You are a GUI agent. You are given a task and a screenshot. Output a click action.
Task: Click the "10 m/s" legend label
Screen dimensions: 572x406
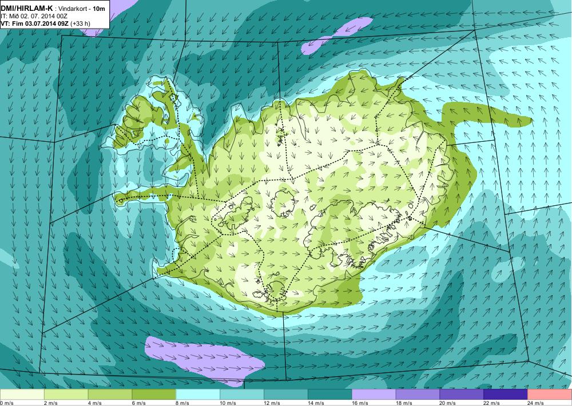point(228,403)
